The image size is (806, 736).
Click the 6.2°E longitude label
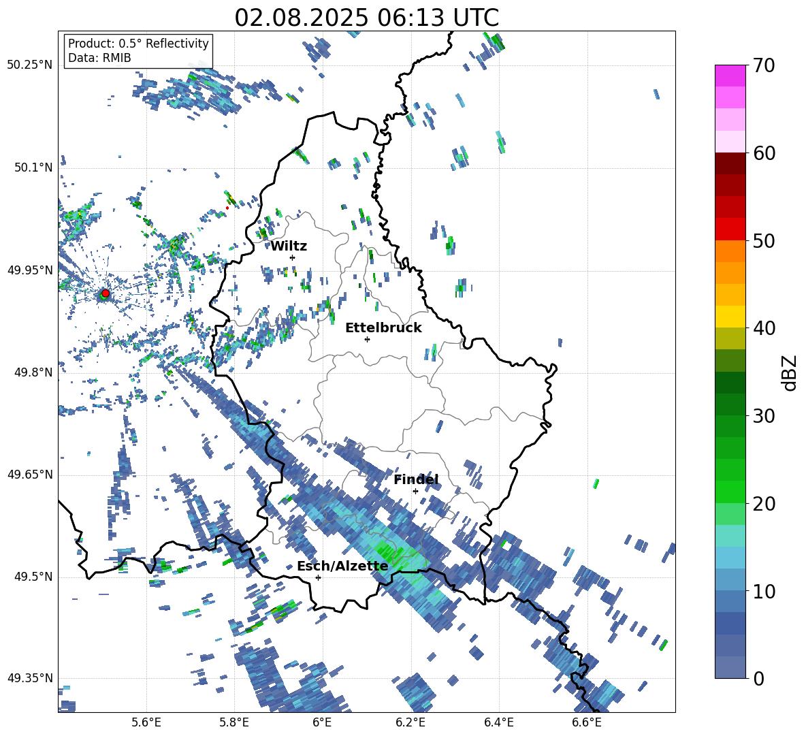(x=410, y=722)
